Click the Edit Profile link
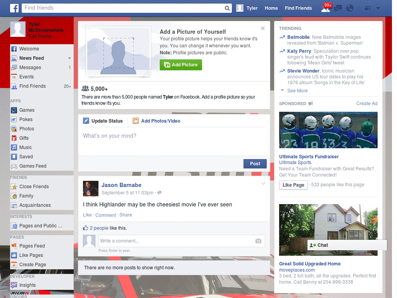The image size is (397, 298). tap(40, 36)
